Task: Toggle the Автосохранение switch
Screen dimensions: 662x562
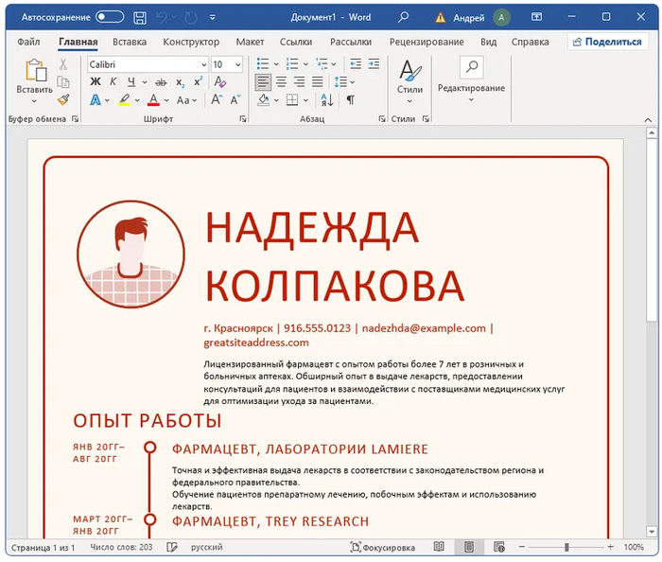Action: point(110,17)
